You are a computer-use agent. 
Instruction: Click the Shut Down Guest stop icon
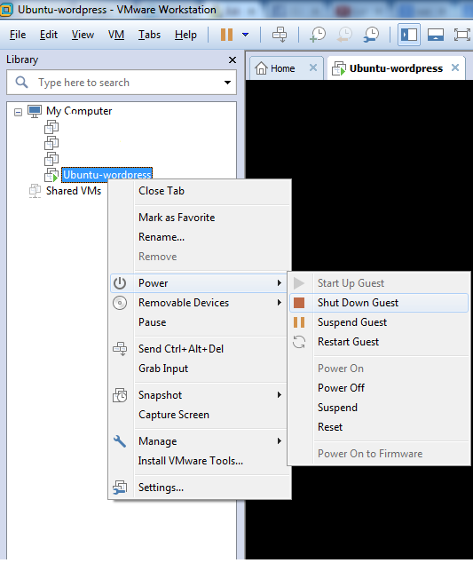[299, 303]
